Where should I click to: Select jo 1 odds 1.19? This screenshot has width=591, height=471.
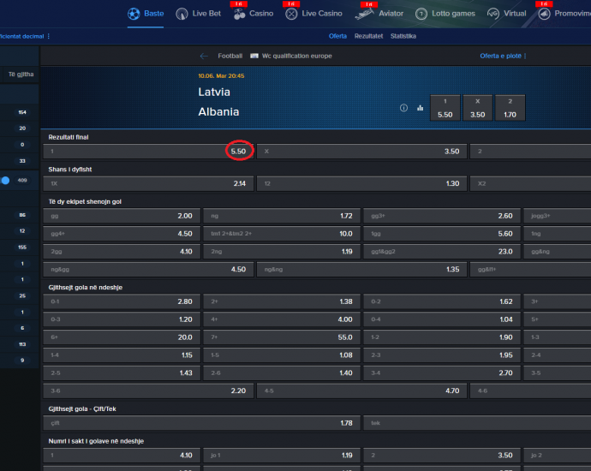pyautogui.click(x=282, y=456)
